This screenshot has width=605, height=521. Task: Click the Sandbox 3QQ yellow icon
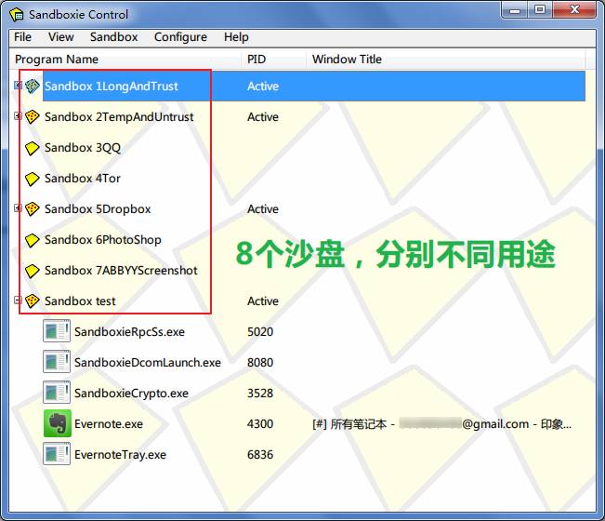coord(33,148)
